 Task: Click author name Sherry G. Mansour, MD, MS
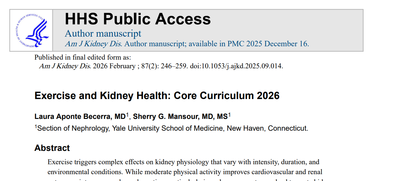pyautogui.click(x=180, y=117)
